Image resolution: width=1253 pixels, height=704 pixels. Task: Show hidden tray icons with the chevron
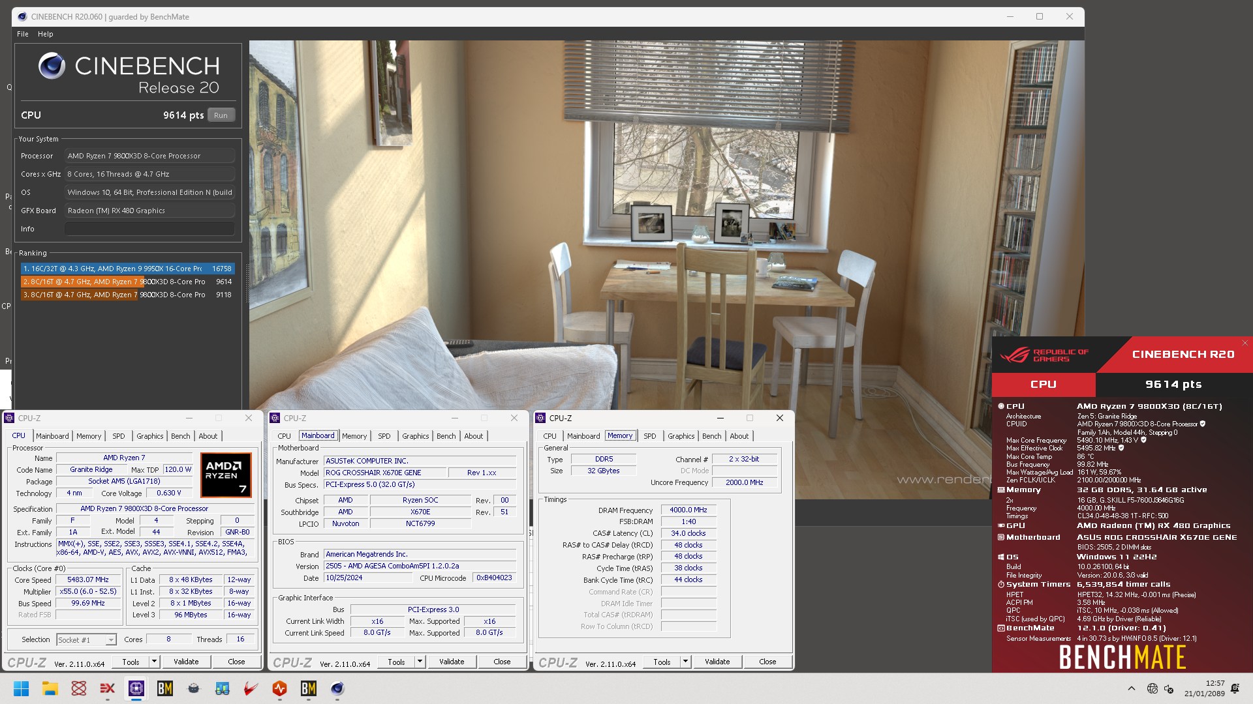(x=1131, y=688)
